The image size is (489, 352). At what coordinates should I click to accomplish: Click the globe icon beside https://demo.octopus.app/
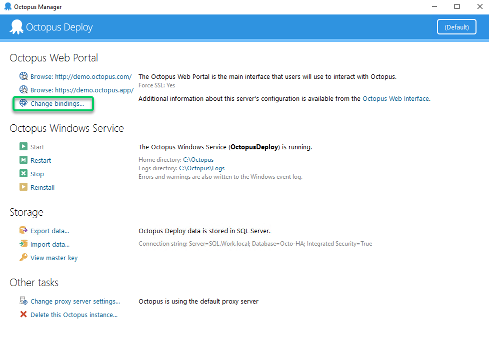[23, 90]
